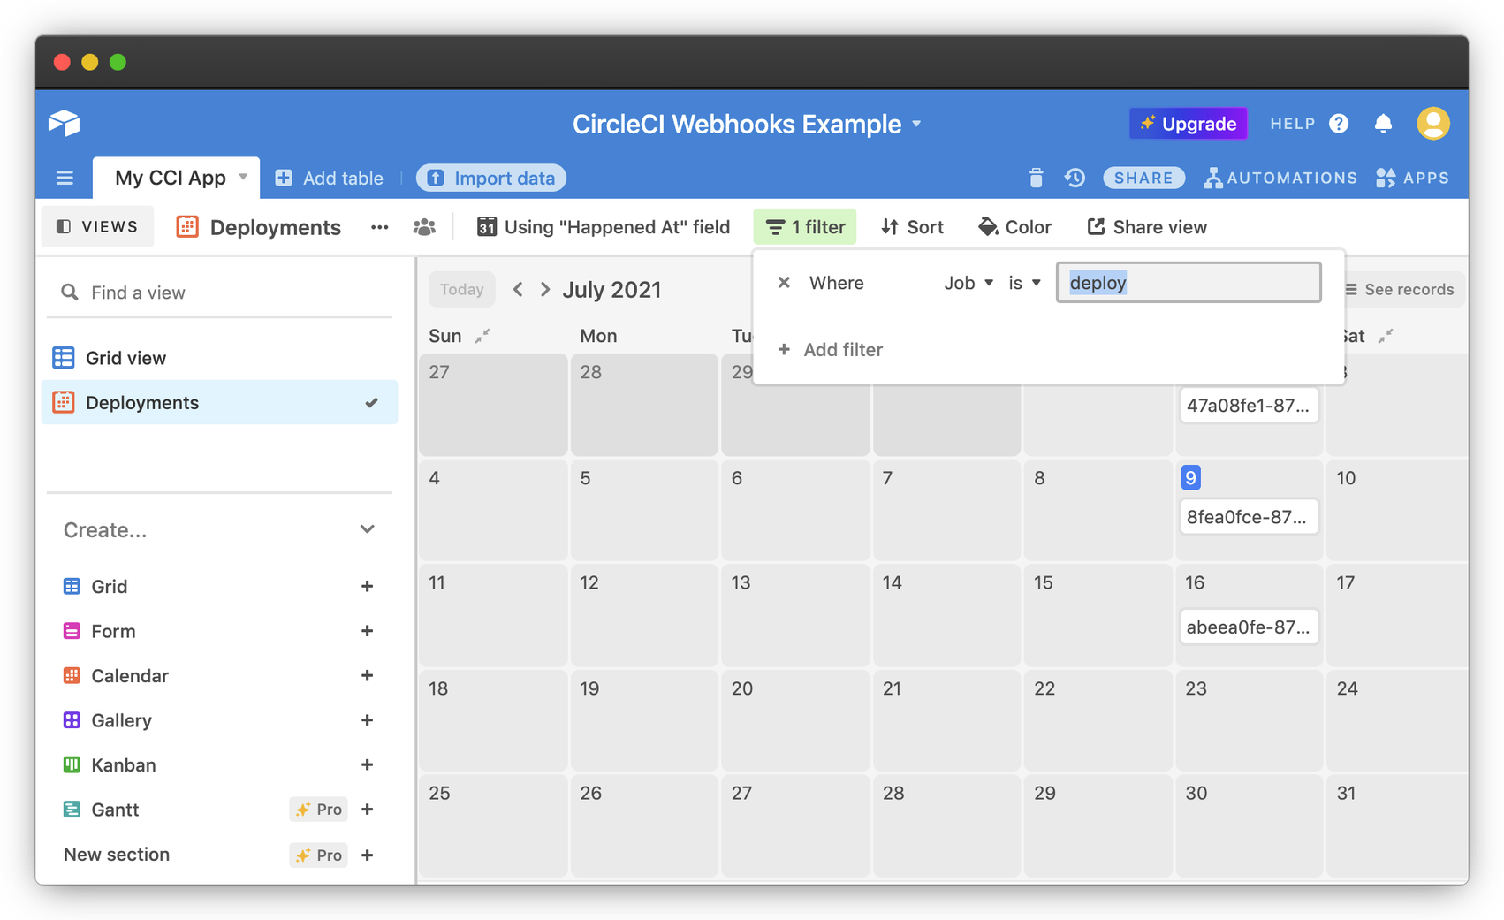Screen dimensions: 1504x920
Task: Select highlighted day 9 in calendar
Action: 1190,478
